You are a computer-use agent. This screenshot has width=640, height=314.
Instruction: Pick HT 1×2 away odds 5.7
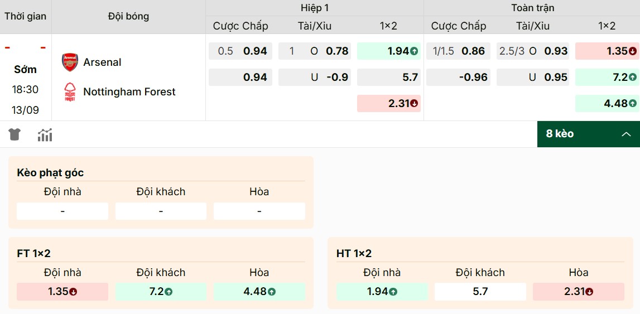click(x=480, y=291)
